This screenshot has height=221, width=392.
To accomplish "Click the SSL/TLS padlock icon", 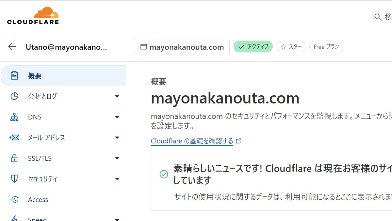I will [x=14, y=158].
